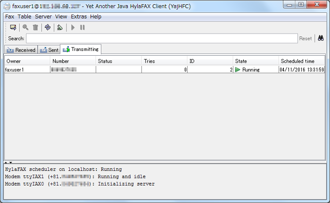
Task: Sort by the Owner column header
Action: [27, 61]
